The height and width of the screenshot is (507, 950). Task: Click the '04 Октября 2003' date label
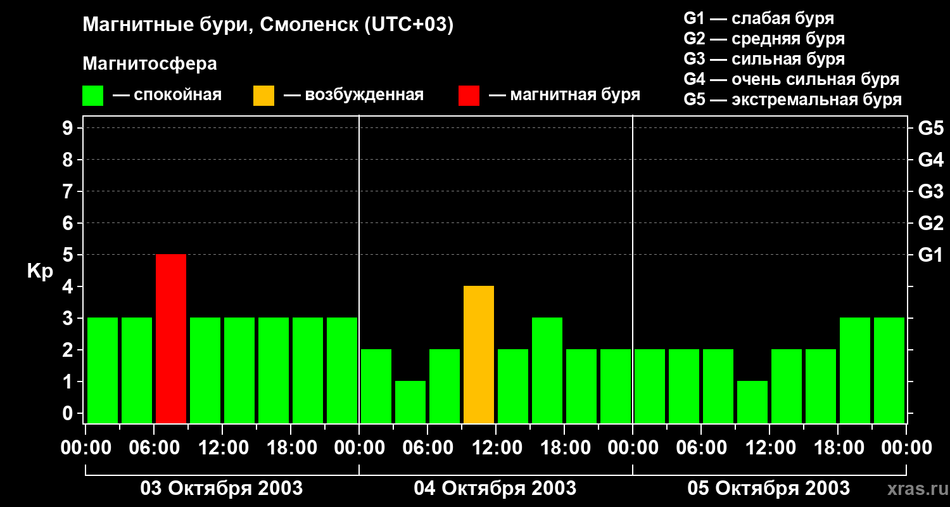coord(495,489)
